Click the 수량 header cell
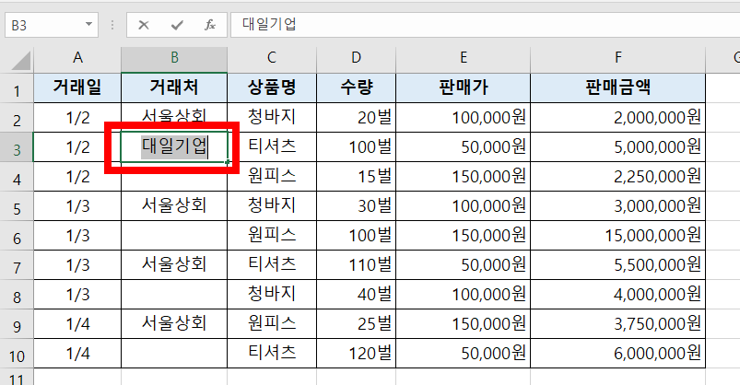Viewport: 740px width, 385px height. click(x=357, y=87)
